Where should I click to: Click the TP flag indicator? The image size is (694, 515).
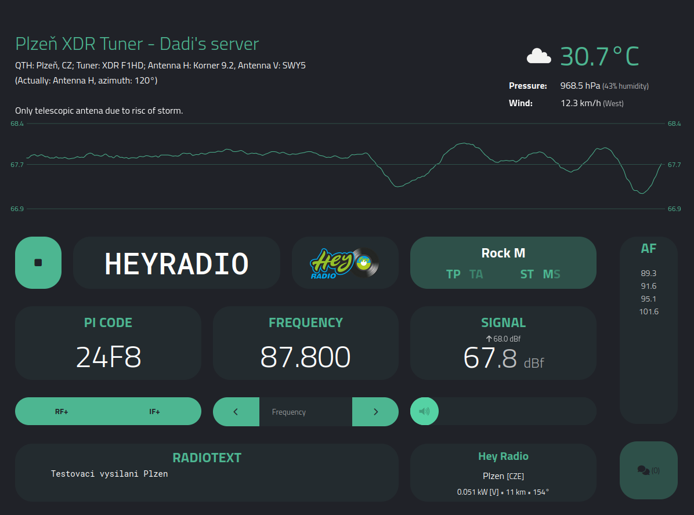pos(453,274)
